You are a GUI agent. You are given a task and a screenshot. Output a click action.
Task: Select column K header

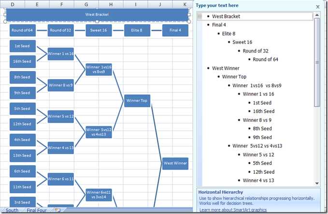click(185, 4)
